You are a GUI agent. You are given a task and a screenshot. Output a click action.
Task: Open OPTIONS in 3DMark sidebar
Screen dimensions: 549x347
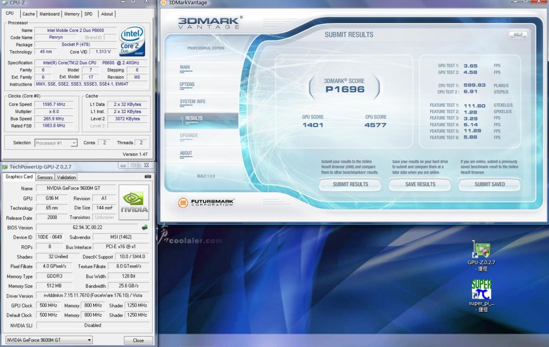pyautogui.click(x=187, y=85)
